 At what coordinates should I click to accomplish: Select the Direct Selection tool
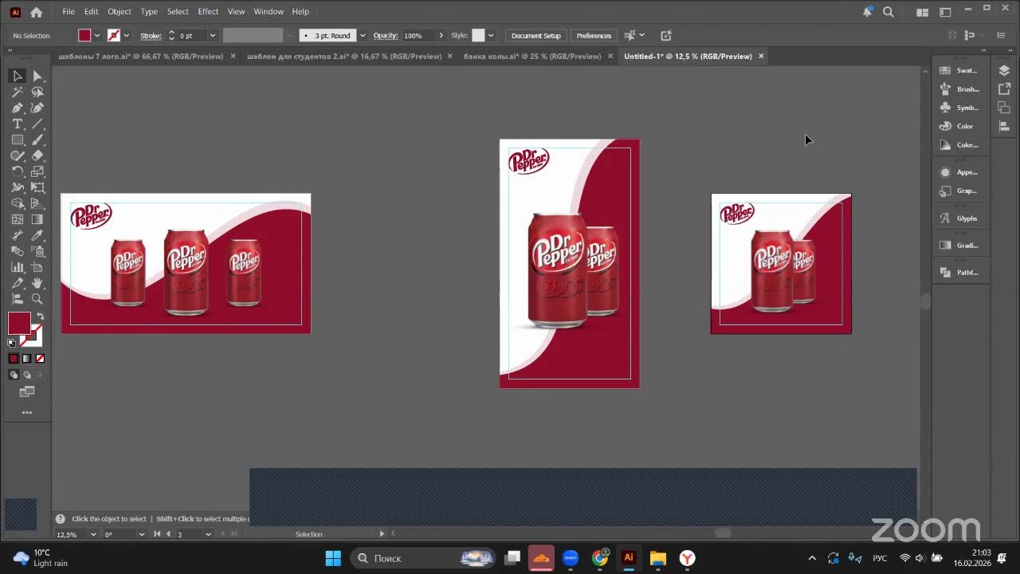coord(37,77)
